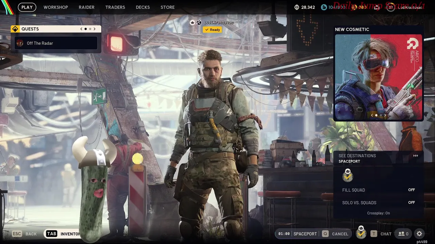Click the 01:00 Spaceport matchmaking timer
The width and height of the screenshot is (435, 244).
pyautogui.click(x=298, y=234)
